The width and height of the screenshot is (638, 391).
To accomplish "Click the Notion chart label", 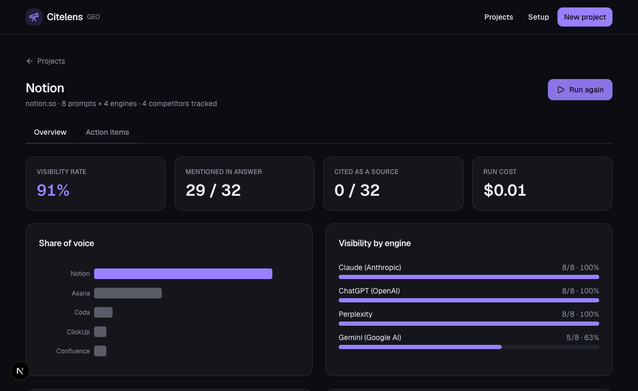I will (x=80, y=274).
